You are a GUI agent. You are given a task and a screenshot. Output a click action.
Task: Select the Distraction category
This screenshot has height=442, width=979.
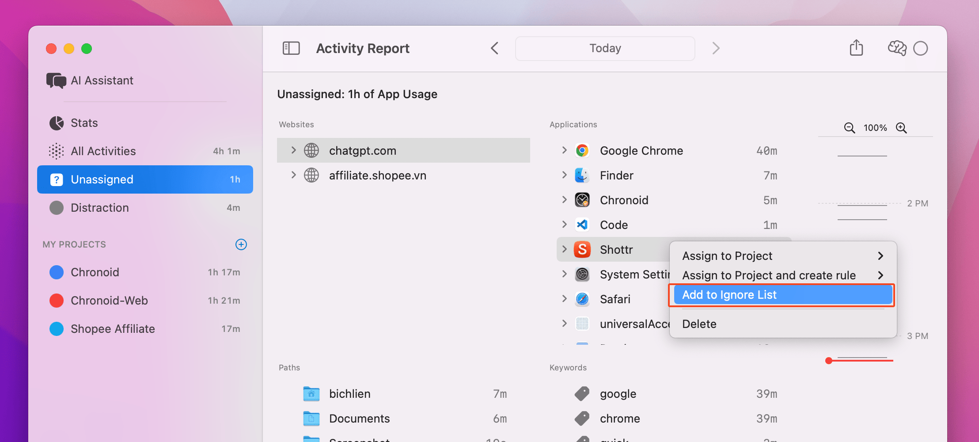coord(100,208)
